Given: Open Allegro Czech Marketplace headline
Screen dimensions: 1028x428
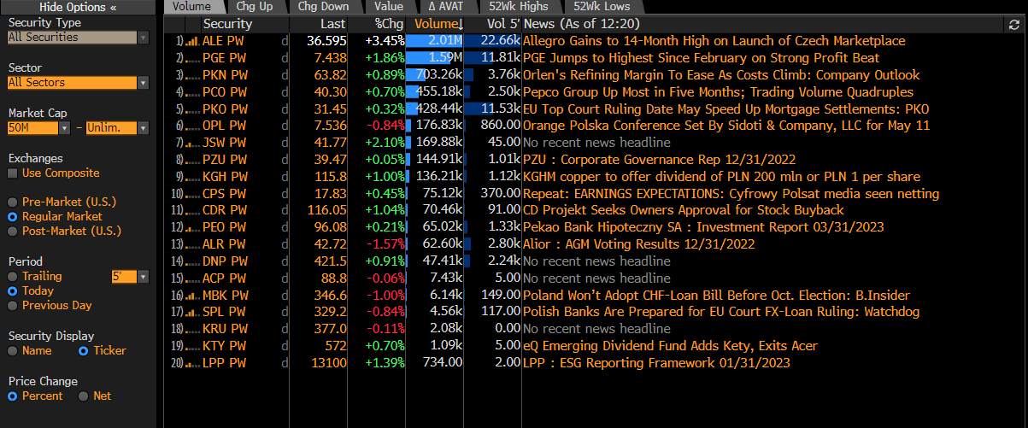Looking at the screenshot, I should [714, 41].
